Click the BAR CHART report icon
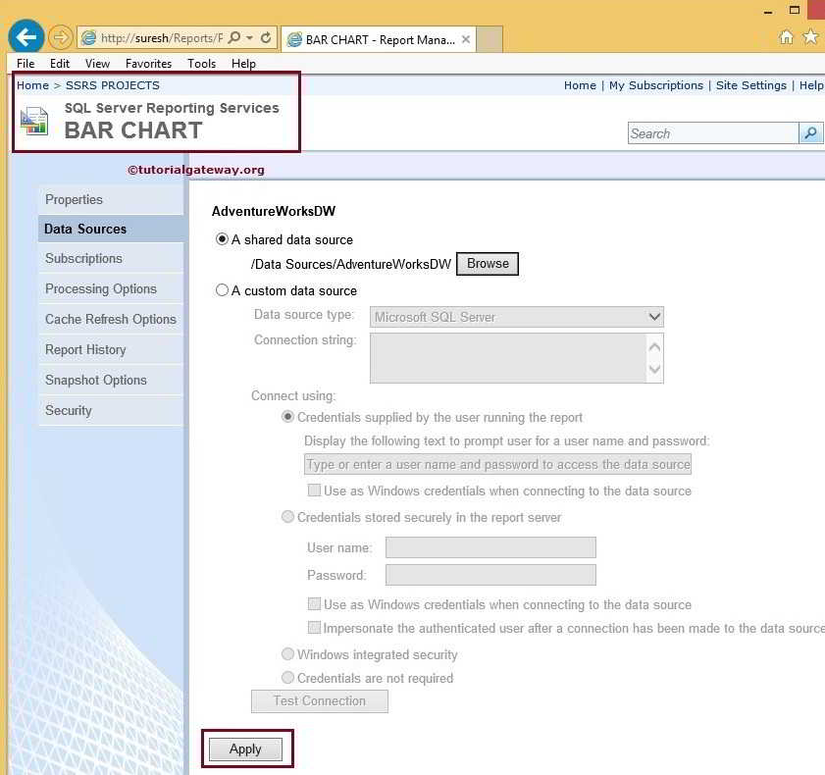The width and height of the screenshot is (825, 775). click(x=34, y=121)
